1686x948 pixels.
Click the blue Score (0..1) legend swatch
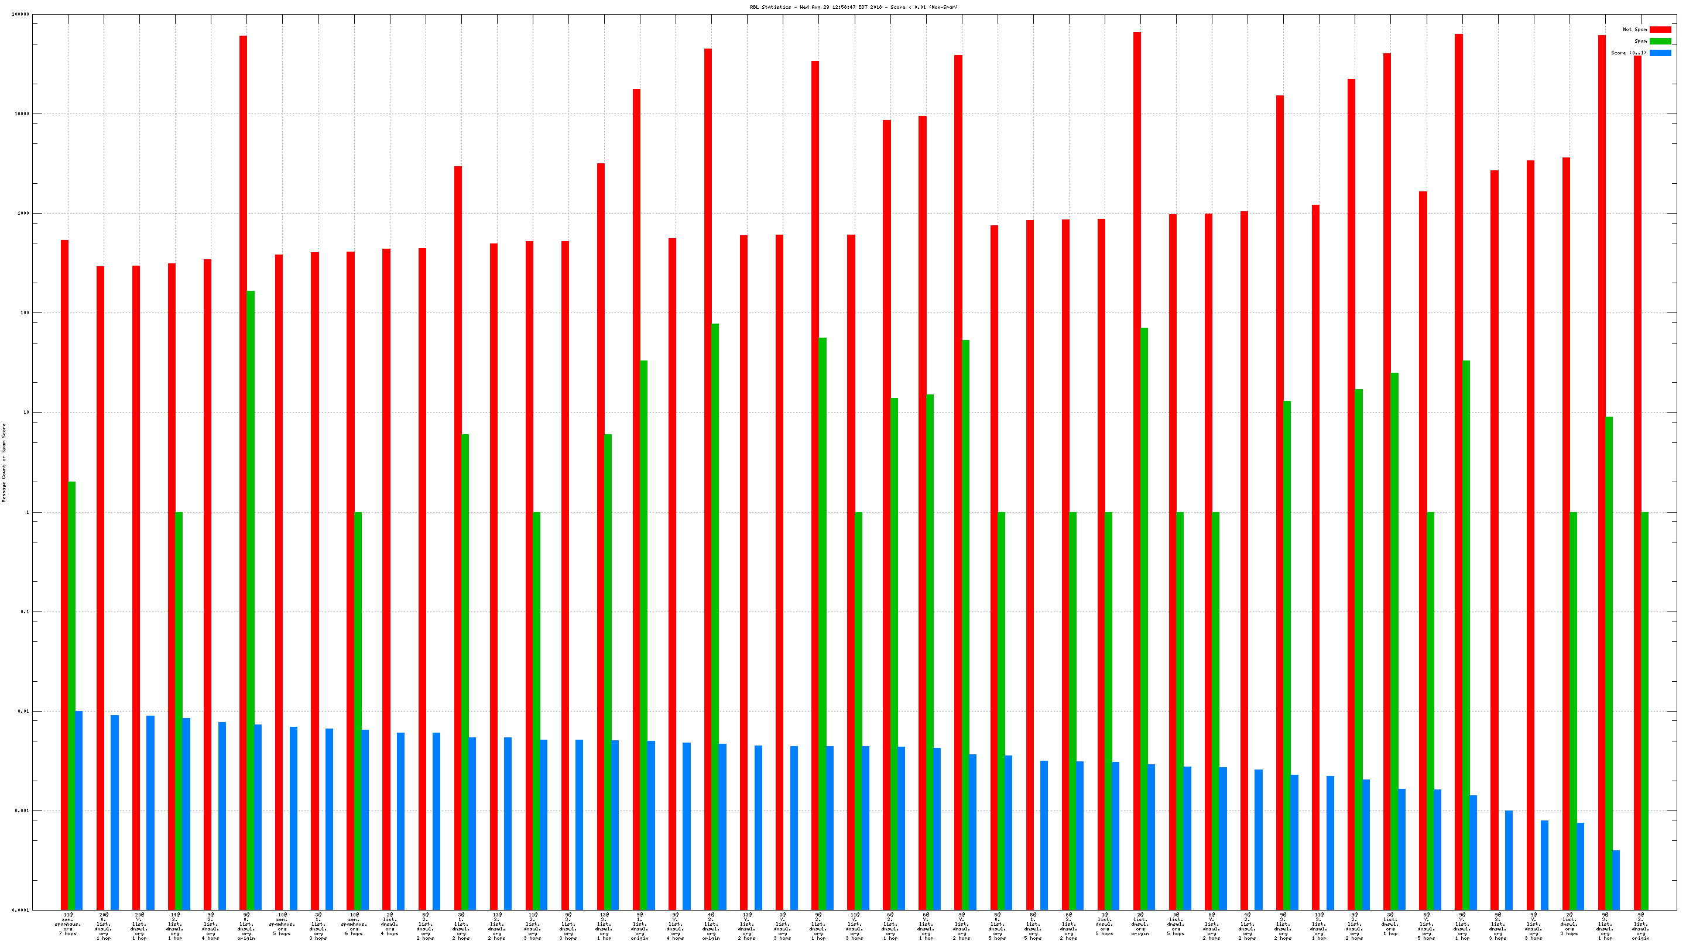click(x=1660, y=53)
